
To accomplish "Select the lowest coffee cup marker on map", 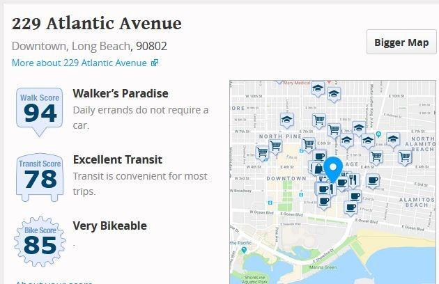I will (349, 207).
